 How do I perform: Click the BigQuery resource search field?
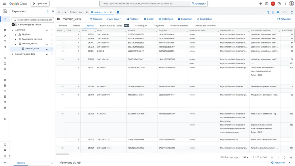[x=32, y=20]
